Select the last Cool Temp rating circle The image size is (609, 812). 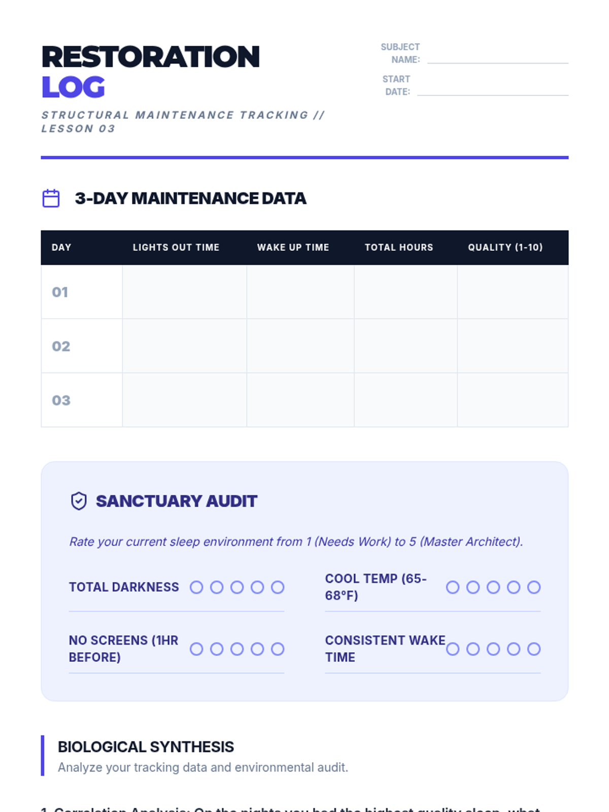pyautogui.click(x=534, y=587)
